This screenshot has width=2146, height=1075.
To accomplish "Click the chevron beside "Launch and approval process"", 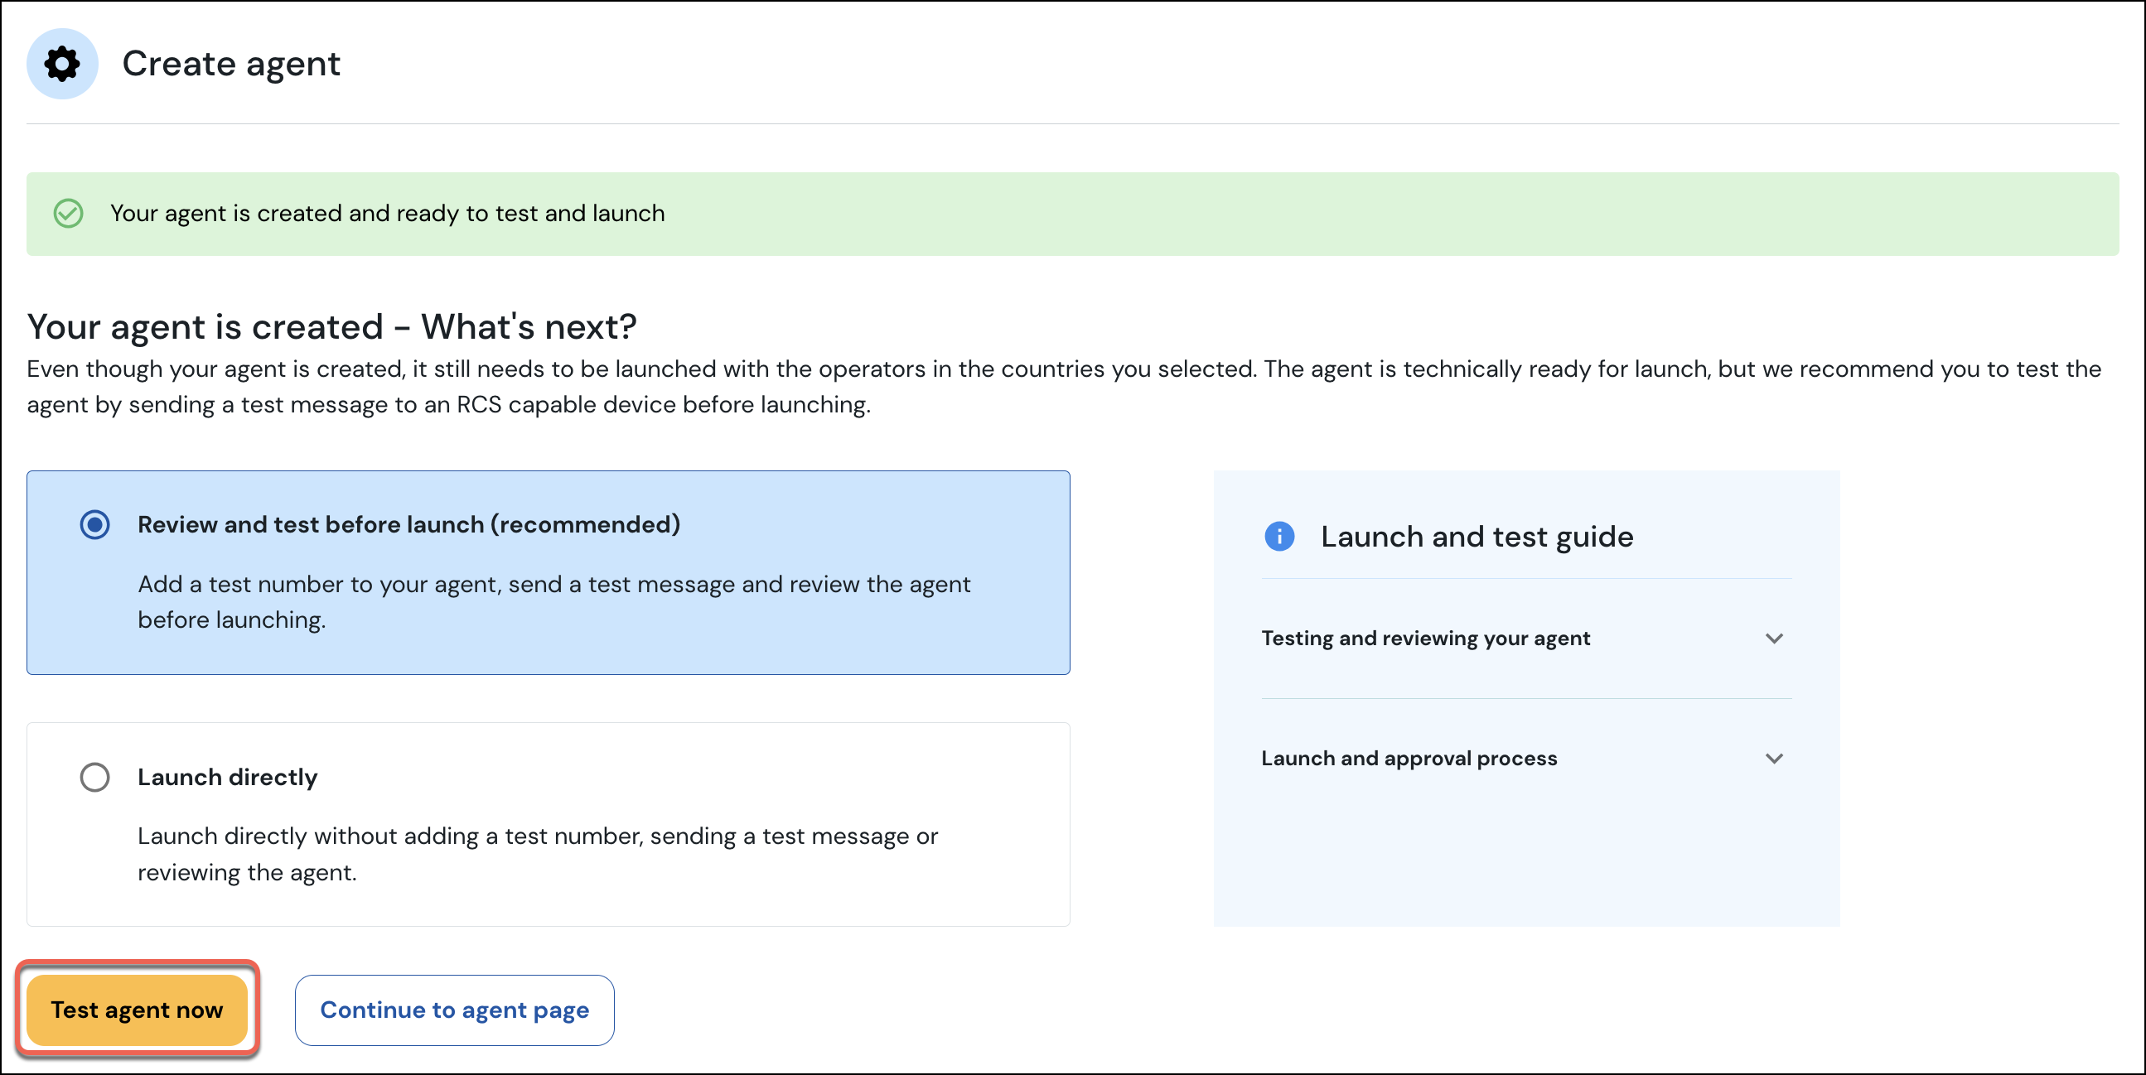I will 1775,758.
